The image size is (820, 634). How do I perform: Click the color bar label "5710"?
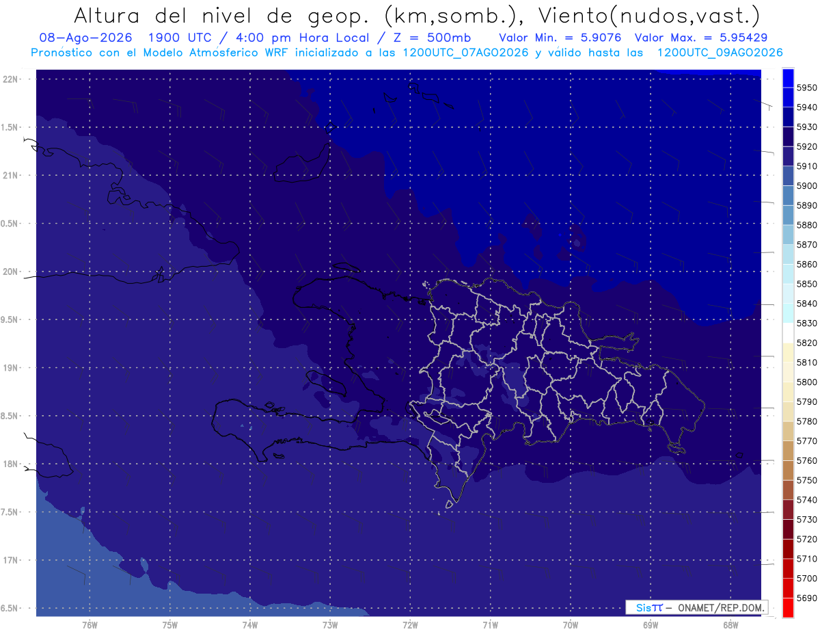807,559
